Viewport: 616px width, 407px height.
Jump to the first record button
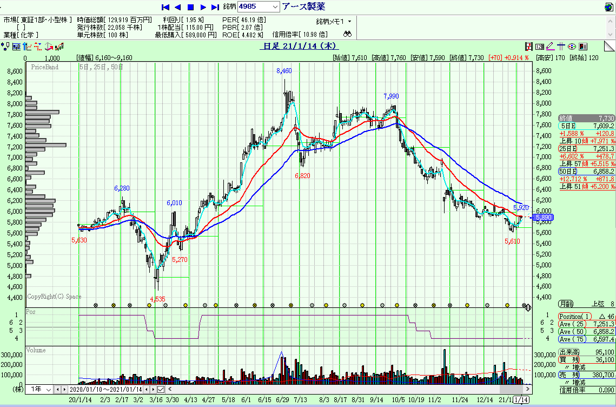click(x=165, y=7)
